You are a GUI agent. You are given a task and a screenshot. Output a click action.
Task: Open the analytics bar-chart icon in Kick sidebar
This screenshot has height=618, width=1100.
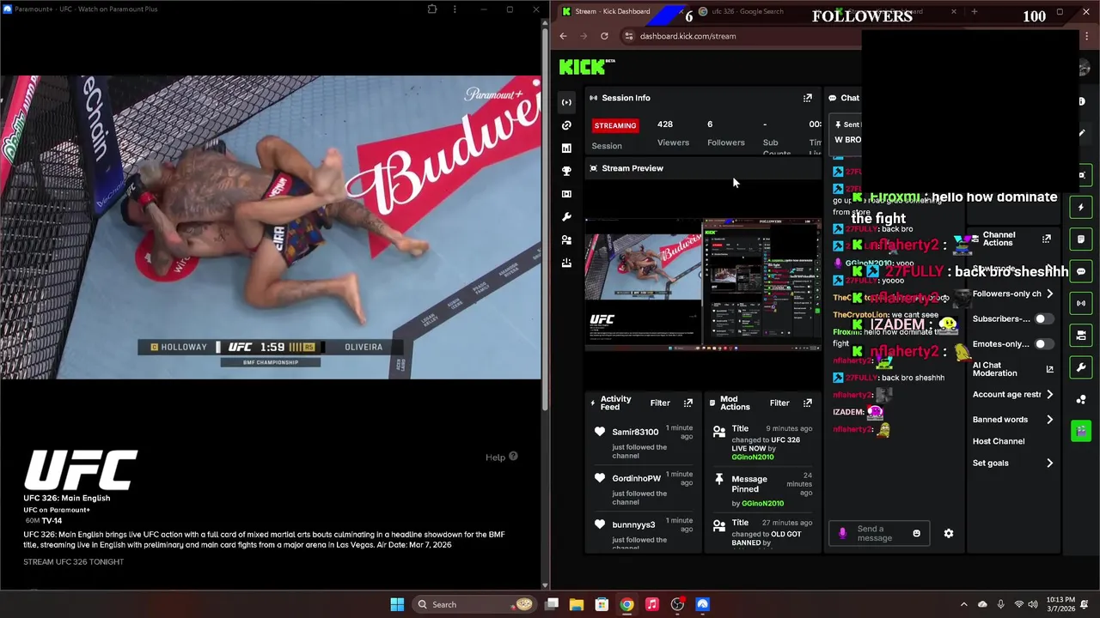(566, 148)
